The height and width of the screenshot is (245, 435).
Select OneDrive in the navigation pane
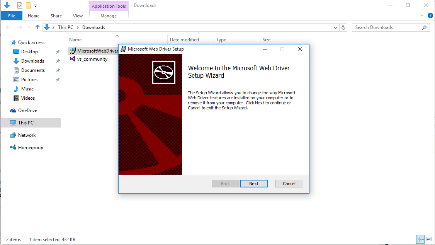[27, 111]
